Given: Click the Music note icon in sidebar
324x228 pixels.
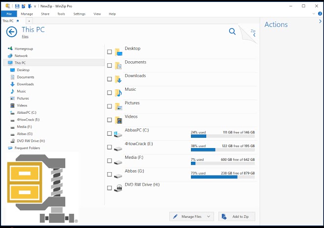Looking at the screenshot, I should 12,91.
